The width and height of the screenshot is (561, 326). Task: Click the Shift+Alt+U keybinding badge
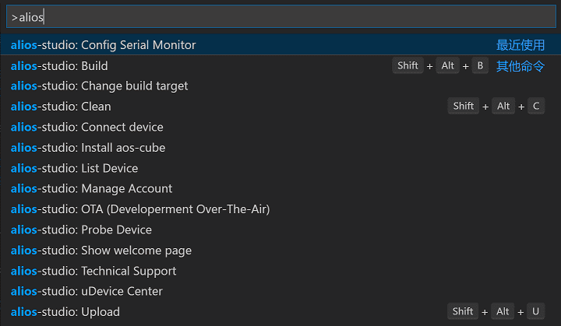pyautogui.click(x=496, y=312)
